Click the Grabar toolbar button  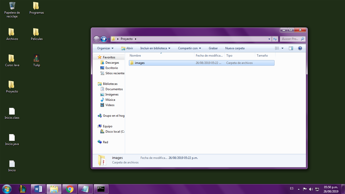coord(213,48)
